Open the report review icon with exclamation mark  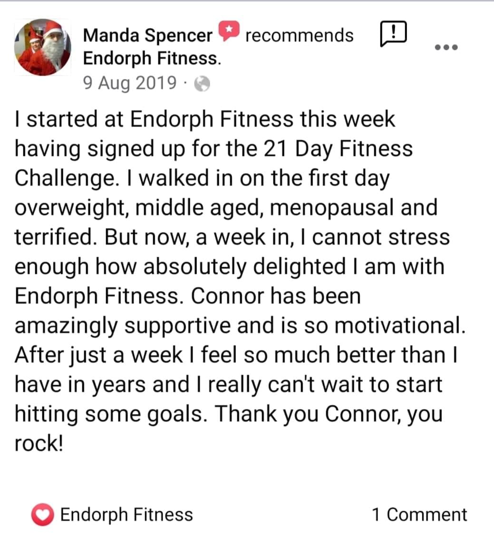(x=393, y=34)
